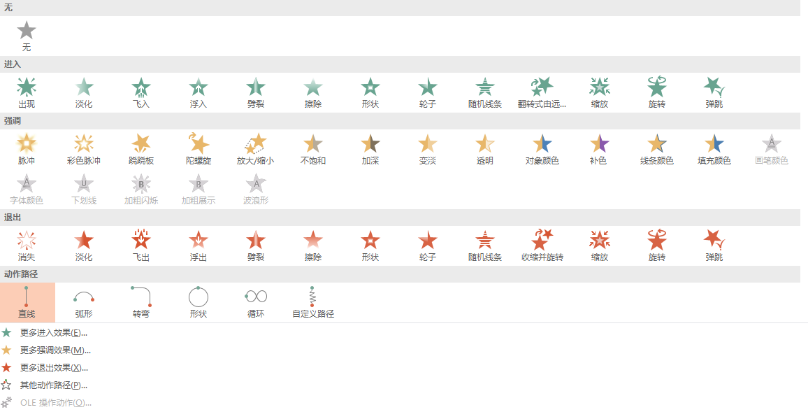Choose the 自定义路径 custom path option
This screenshot has height=412, width=808.
(x=313, y=303)
